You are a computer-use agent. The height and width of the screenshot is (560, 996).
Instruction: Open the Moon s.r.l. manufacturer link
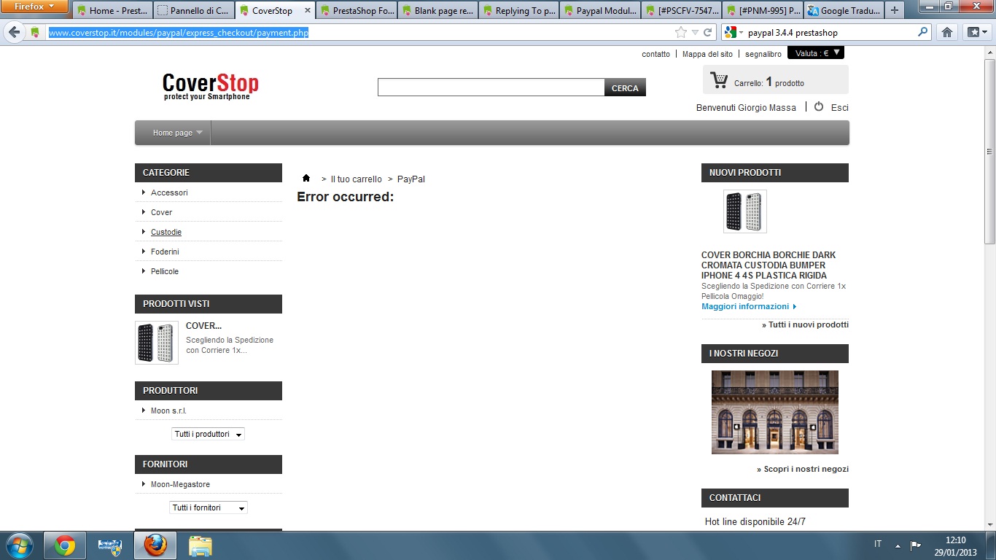pos(168,411)
